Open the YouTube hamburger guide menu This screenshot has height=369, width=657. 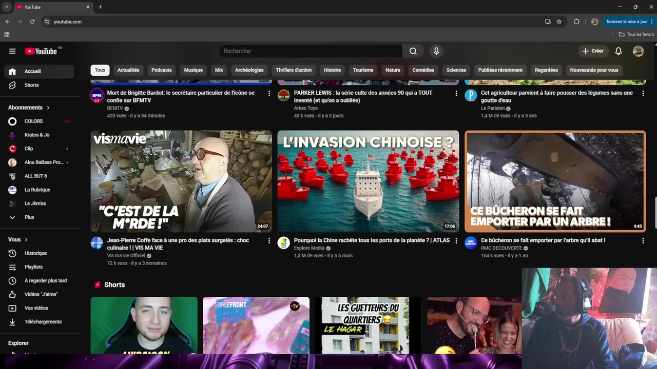pos(12,51)
